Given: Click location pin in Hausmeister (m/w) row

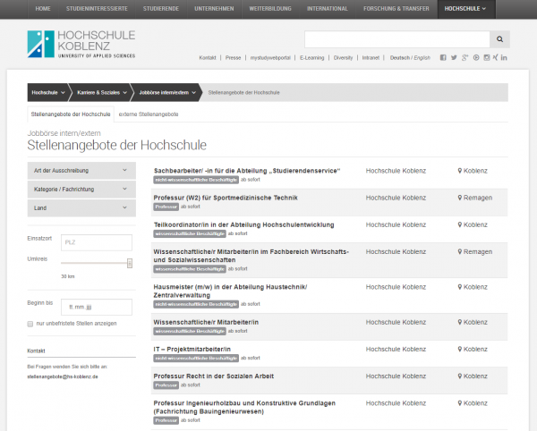Looking at the screenshot, I should coord(460,287).
